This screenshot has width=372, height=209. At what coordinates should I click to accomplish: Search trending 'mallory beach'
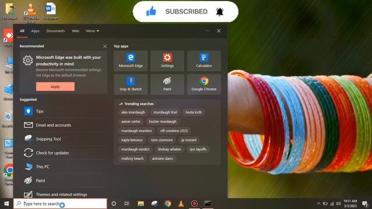pos(133,158)
